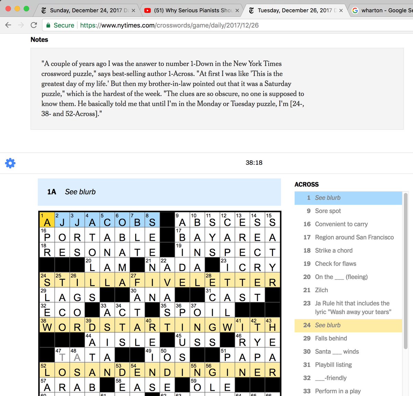This screenshot has height=396, width=413.
Task: Select clue 24 See blurb in list
Action: point(348,325)
